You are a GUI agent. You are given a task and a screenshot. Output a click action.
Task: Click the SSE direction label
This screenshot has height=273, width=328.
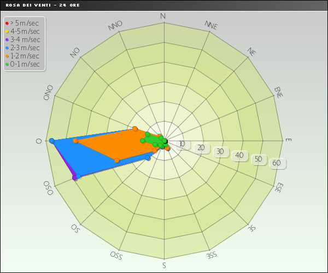(212, 255)
